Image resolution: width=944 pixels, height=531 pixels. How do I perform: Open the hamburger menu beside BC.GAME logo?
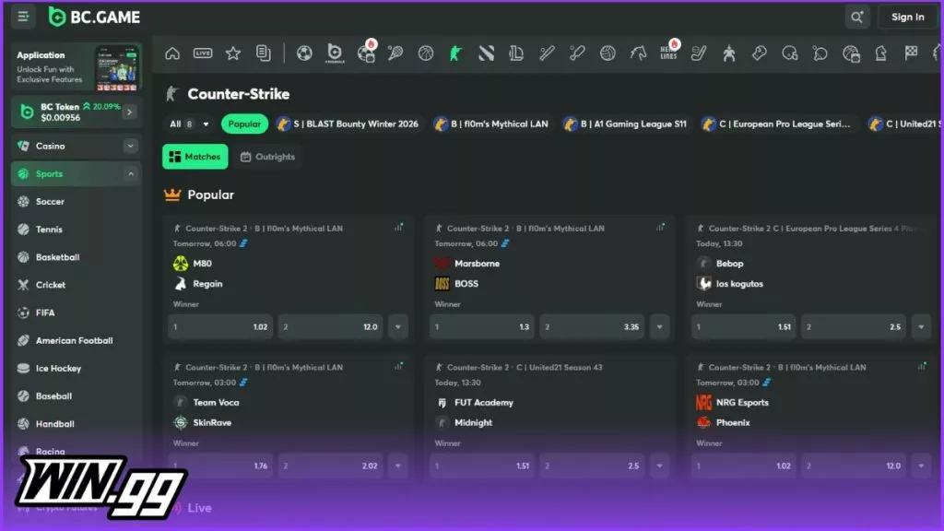(x=23, y=17)
